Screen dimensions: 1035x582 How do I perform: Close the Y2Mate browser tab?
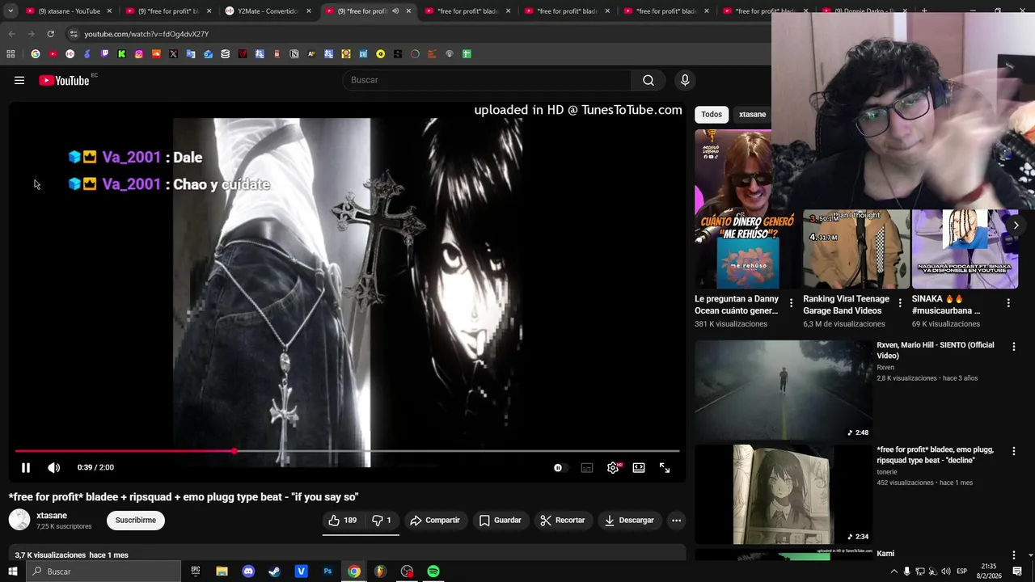(309, 11)
